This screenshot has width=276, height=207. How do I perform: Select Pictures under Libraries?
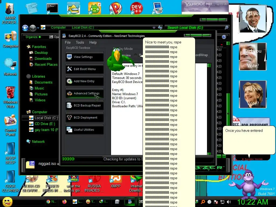39,94
